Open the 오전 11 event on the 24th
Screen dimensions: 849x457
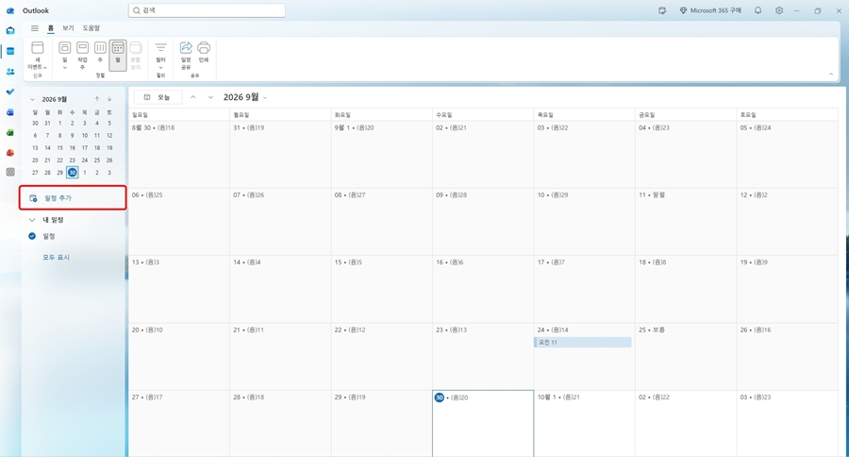pyautogui.click(x=583, y=342)
